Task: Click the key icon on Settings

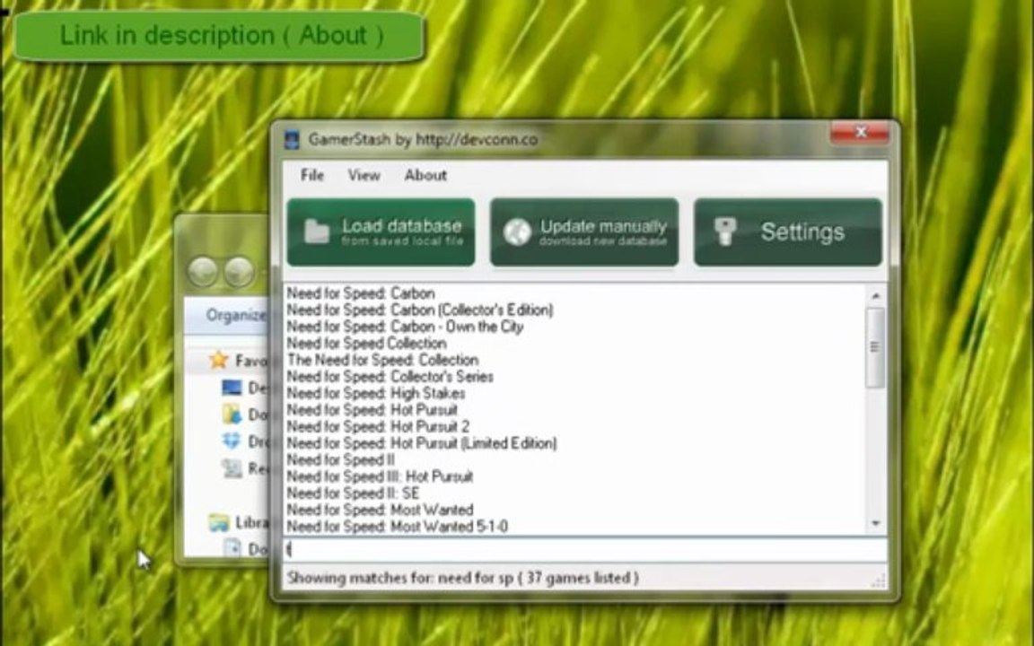Action: pyautogui.click(x=724, y=231)
